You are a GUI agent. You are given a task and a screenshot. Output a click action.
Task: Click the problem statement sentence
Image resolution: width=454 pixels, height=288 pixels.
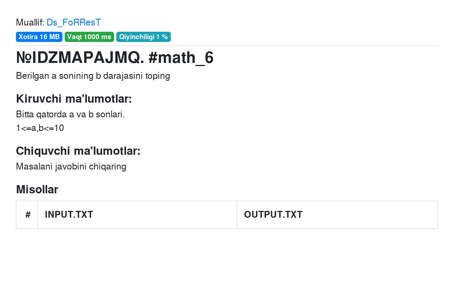click(x=93, y=76)
